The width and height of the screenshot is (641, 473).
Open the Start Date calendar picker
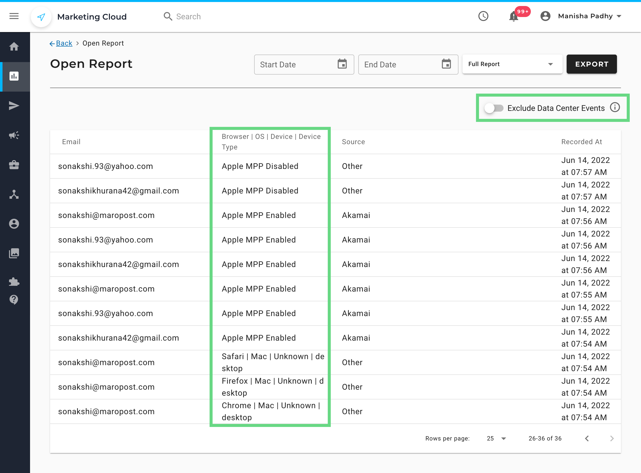coord(342,64)
